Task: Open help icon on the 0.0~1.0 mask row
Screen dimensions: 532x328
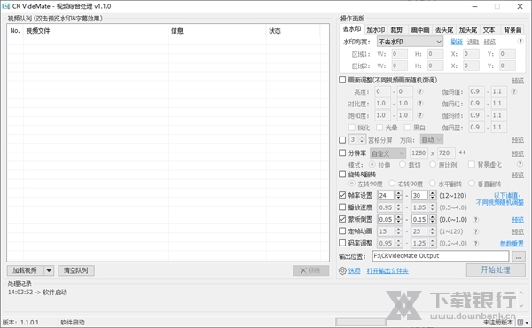Action: pos(475,220)
